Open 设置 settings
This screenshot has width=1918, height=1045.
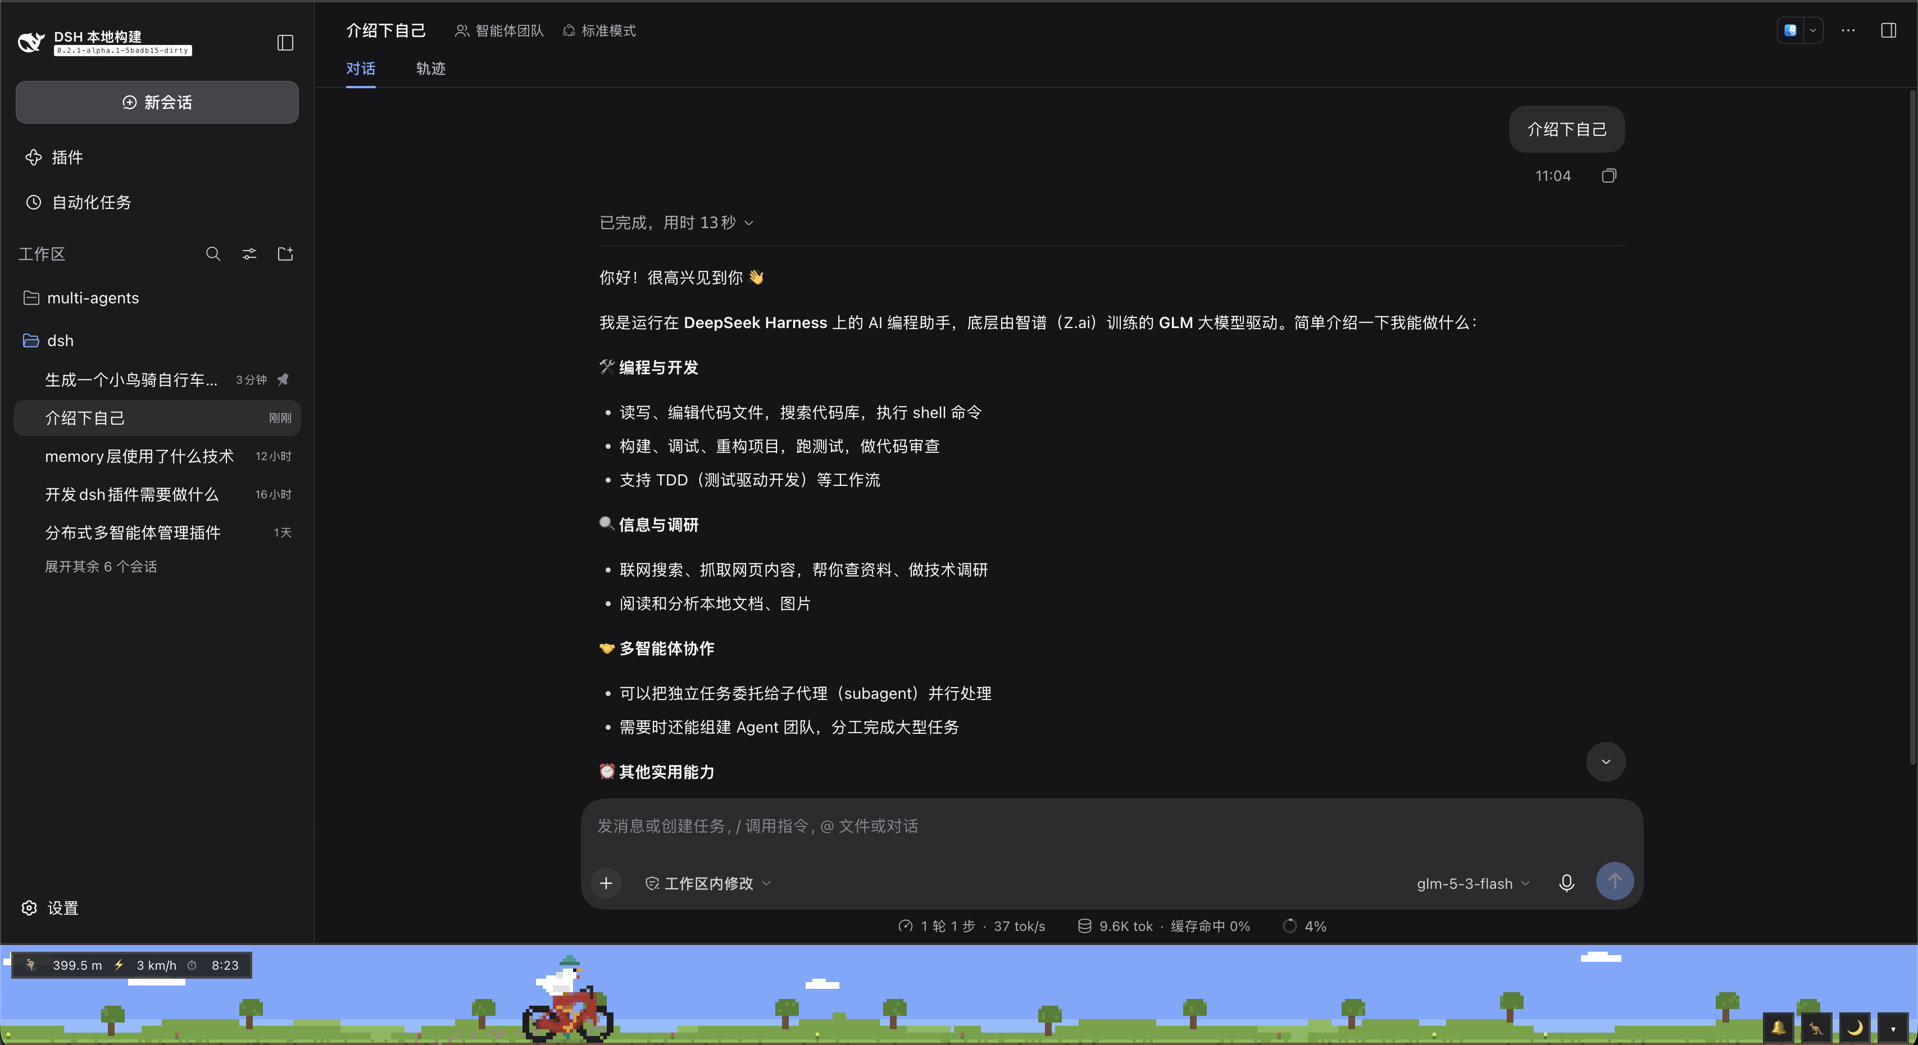(x=51, y=908)
